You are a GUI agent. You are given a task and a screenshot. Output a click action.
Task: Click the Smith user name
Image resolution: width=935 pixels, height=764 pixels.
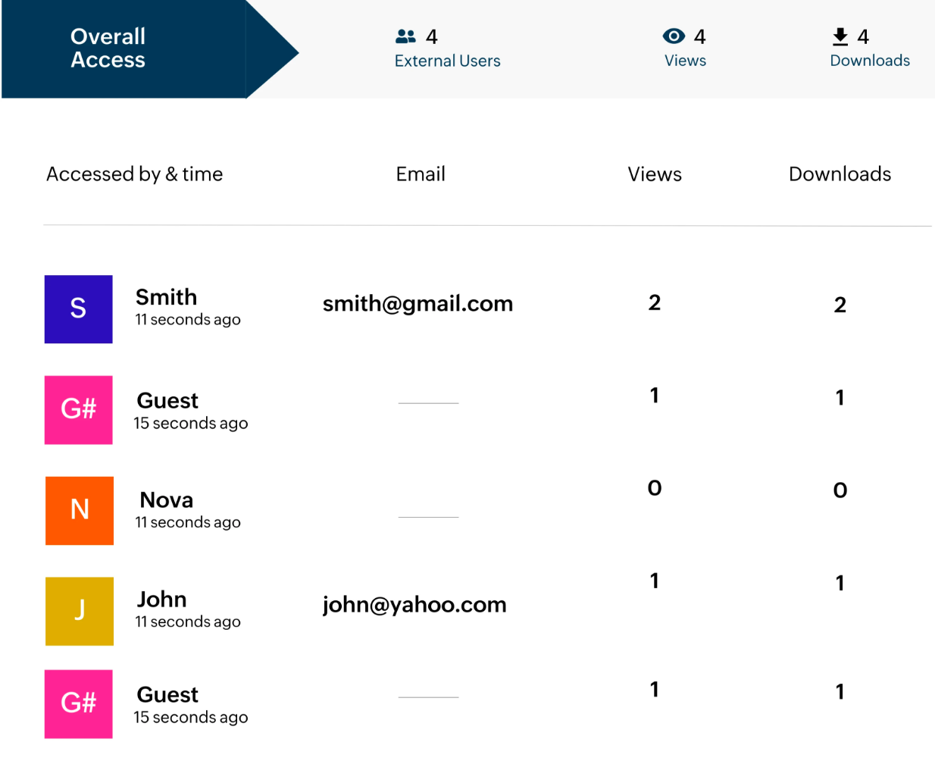pos(166,297)
